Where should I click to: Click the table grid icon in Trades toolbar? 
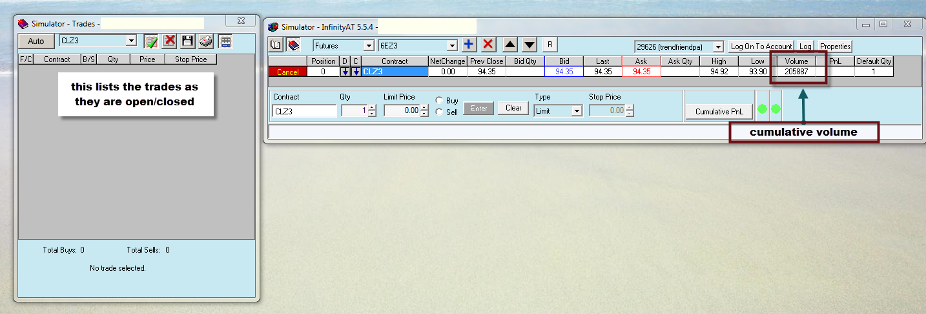225,41
